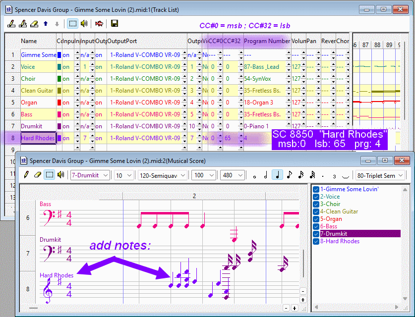Choose the thirty-second note duration

[x=312, y=175]
